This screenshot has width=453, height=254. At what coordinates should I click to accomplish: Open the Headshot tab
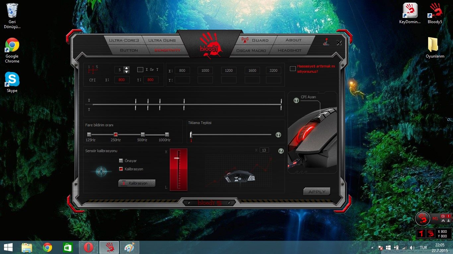290,50
